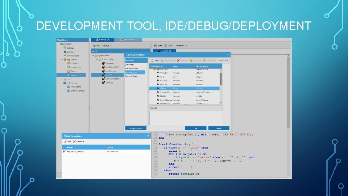Click the OK button
Viewport: 348px width, 196px height.
pos(196,128)
